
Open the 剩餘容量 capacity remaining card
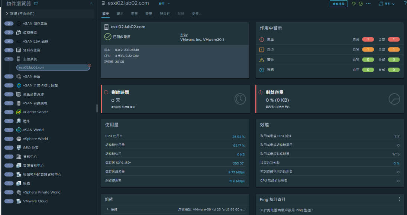[x=330, y=99]
